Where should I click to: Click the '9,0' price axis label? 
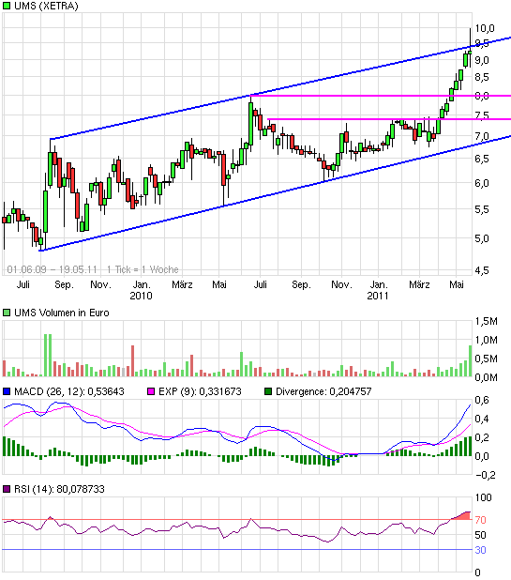click(482, 60)
